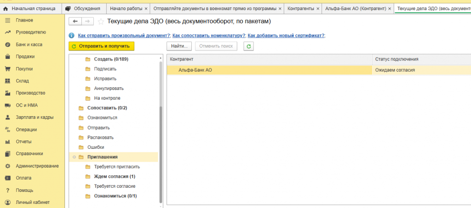Select upper-level Ознакомиться folder, not Ознакомиться (0/1)
Viewport: 471px width, 208px height.
click(x=102, y=118)
